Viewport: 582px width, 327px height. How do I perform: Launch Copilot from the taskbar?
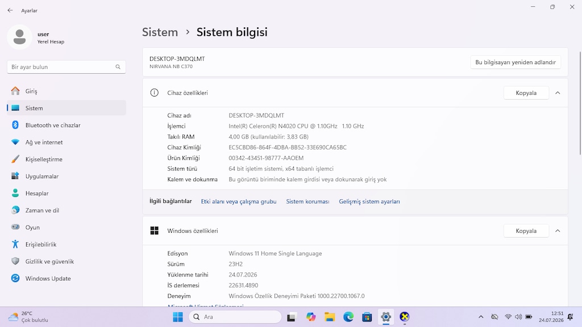(x=311, y=317)
